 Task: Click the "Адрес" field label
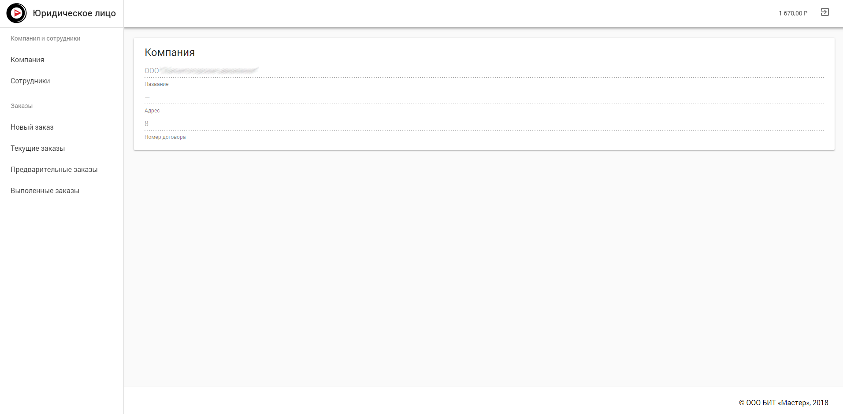click(x=152, y=111)
